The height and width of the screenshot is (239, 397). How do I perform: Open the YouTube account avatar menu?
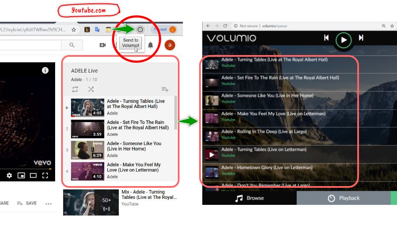[x=170, y=45]
